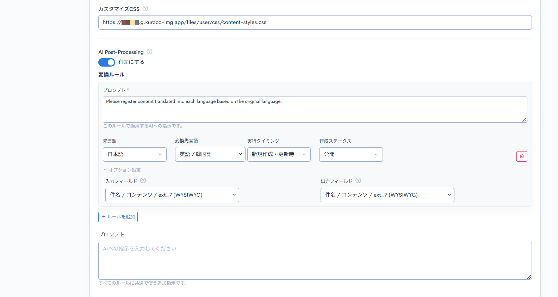Open the 出力フィールド select box
The image size is (558, 297).
pos(387,195)
